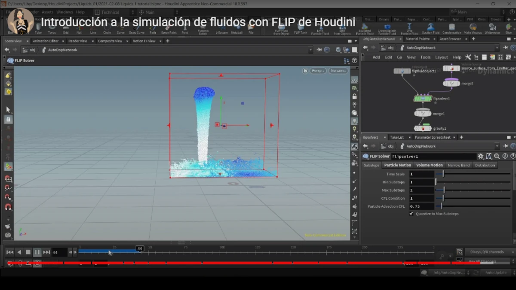The image size is (516, 290).
Task: Stop playback in the timeline controls
Action: [x=28, y=252]
